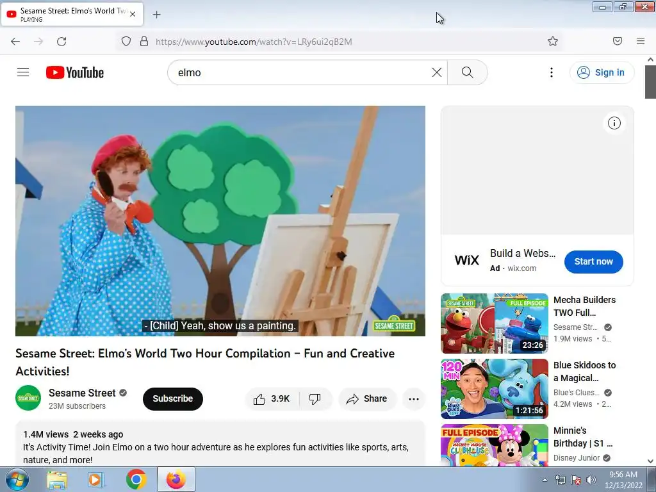Click the browser forward arrow
Image resolution: width=656 pixels, height=492 pixels.
[38, 42]
